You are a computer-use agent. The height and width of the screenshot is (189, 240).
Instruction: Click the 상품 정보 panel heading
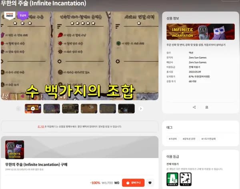tap(173, 18)
